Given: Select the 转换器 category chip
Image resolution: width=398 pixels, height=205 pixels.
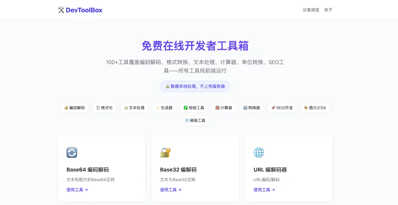Looking at the screenshot, I should 252,107.
